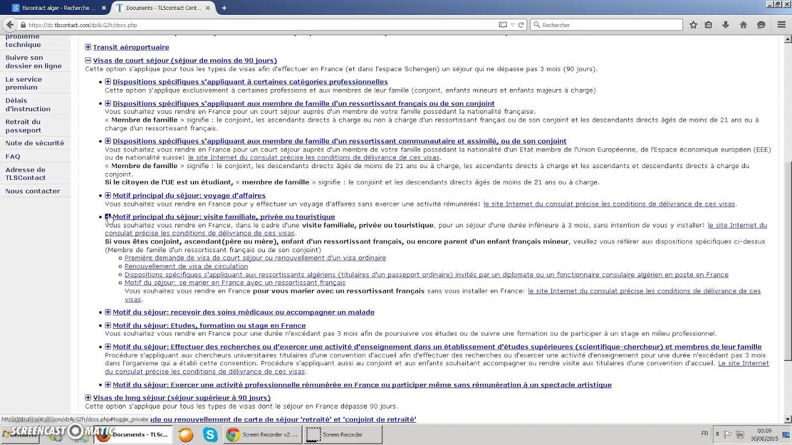792x445 pixels.
Task: Open Le service premium sidebar link
Action: [24, 83]
